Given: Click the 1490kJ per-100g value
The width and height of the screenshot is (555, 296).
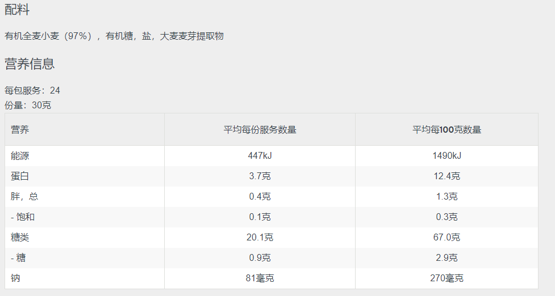Looking at the screenshot, I should tap(446, 156).
